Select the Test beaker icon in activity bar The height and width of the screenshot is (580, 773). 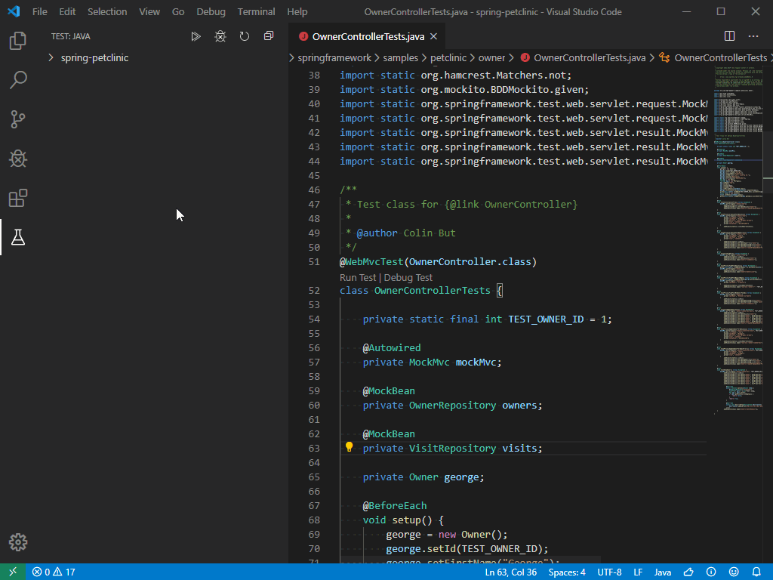click(18, 238)
